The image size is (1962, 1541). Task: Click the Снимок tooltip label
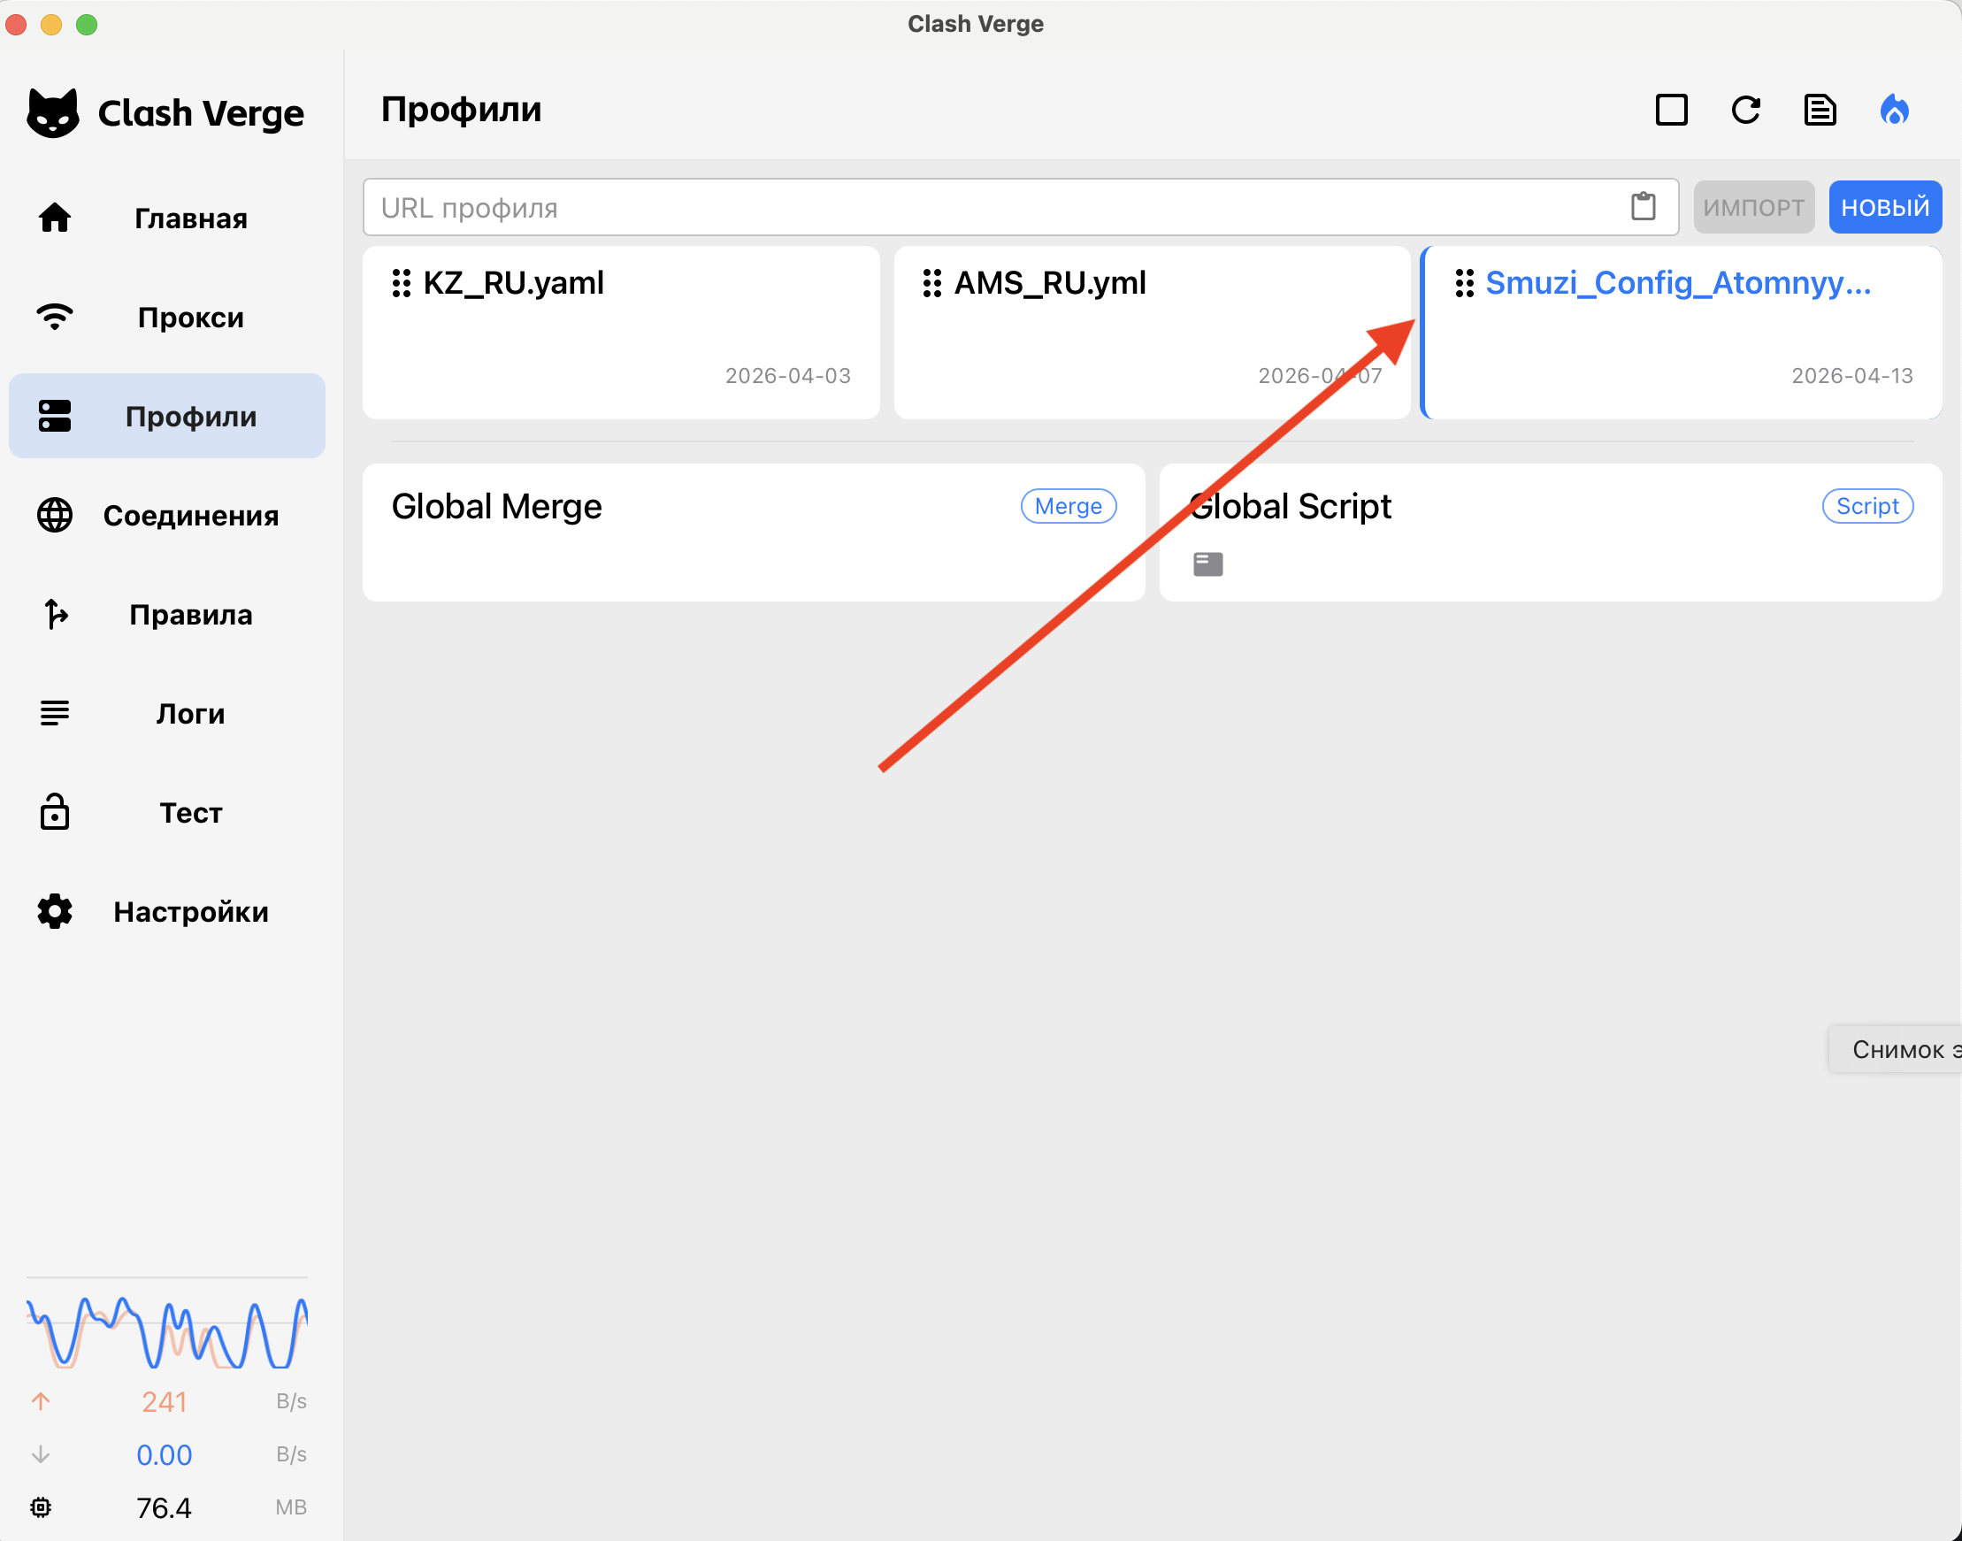[1897, 1049]
